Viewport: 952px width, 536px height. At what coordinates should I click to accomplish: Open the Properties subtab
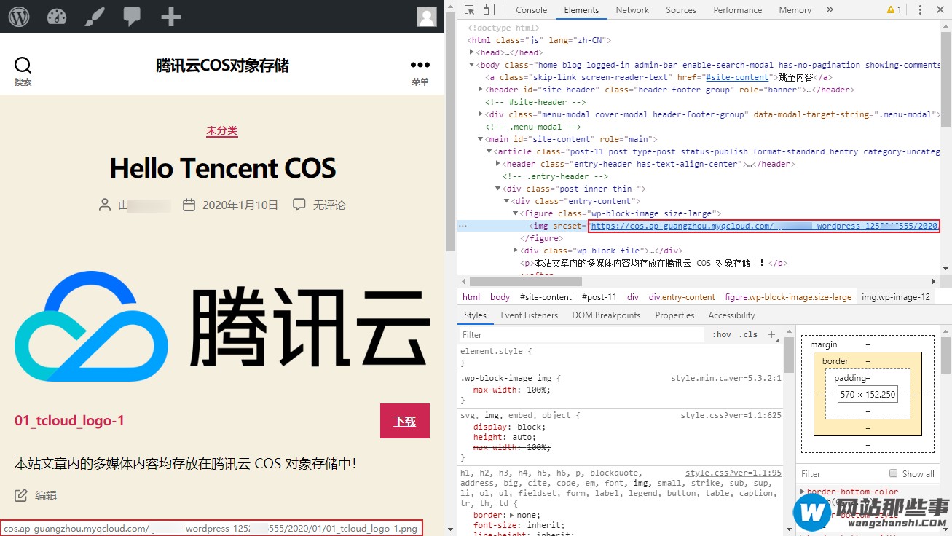674,315
